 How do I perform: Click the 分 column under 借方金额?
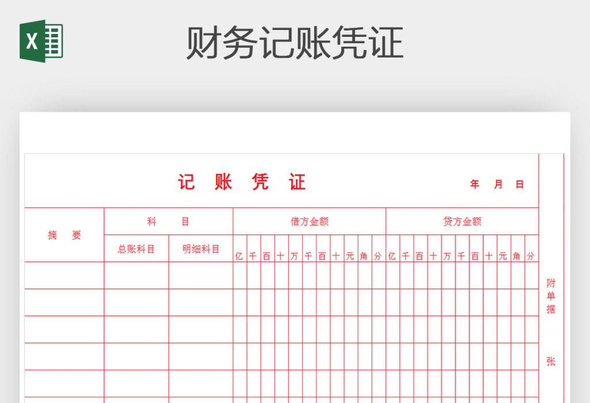(379, 249)
